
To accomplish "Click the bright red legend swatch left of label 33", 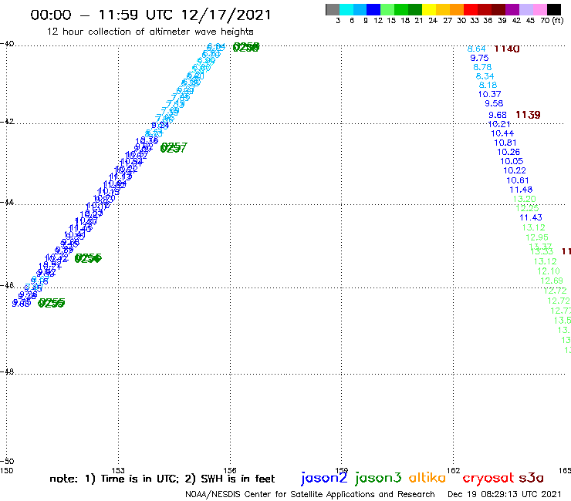I will coord(471,9).
